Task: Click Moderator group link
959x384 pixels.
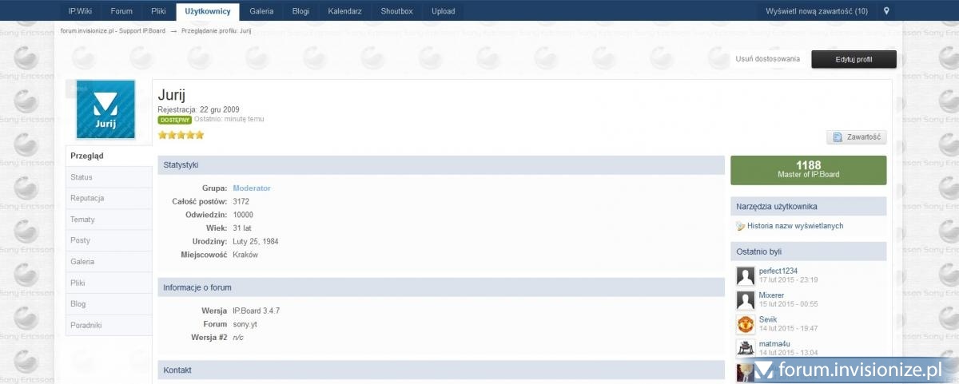Action: point(252,188)
